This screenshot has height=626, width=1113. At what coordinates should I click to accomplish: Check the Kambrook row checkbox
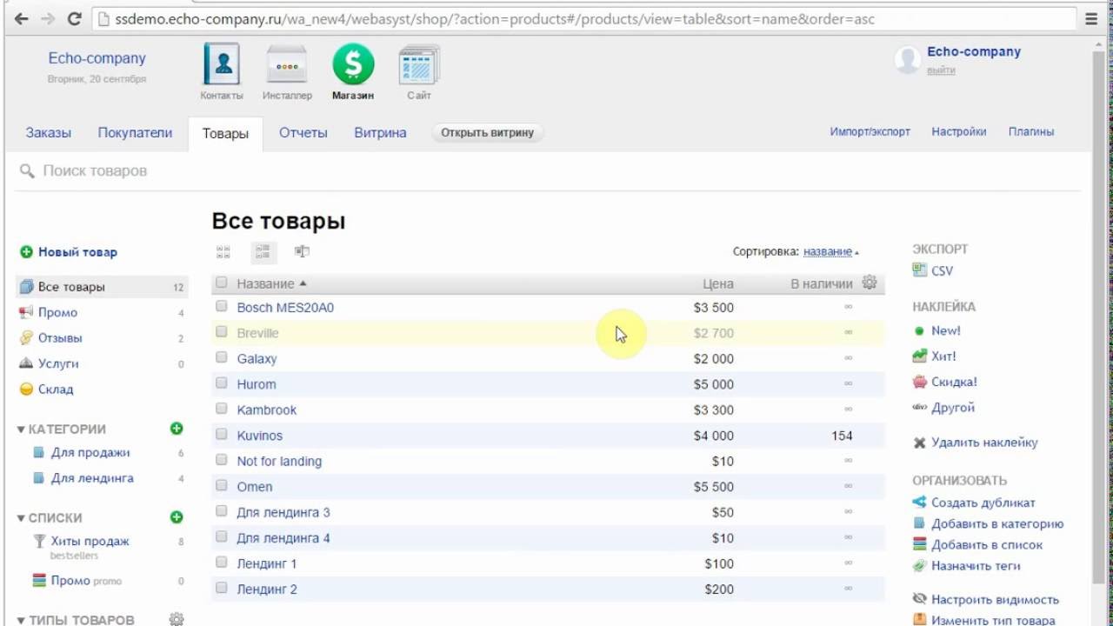pyautogui.click(x=222, y=409)
